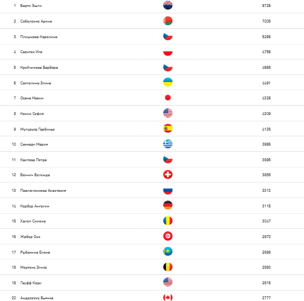Select player Гауфф Кори
The image size is (304, 301).
(31, 283)
